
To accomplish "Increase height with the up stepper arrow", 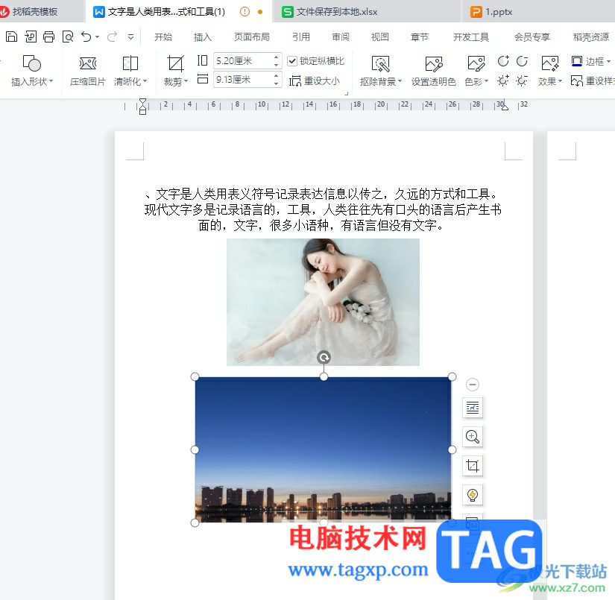I will [276, 57].
